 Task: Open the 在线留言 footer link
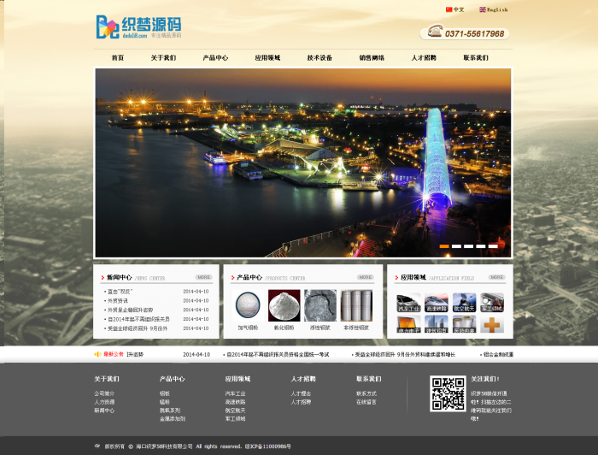tap(366, 402)
